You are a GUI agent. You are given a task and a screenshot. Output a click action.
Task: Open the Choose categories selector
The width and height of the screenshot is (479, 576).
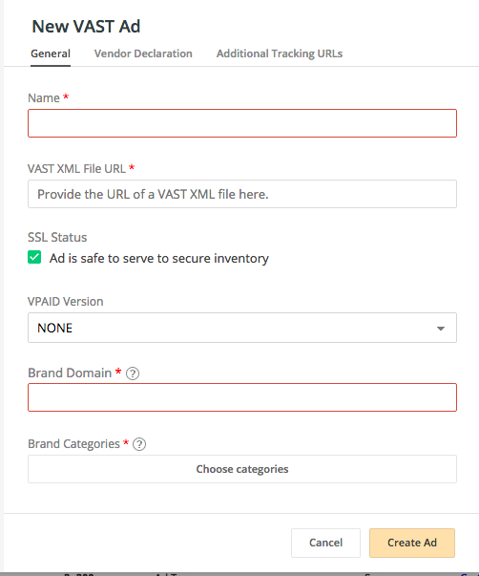[x=242, y=469]
